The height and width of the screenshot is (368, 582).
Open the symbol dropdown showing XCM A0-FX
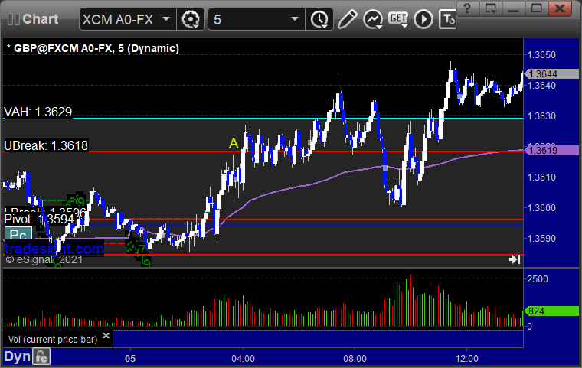coord(127,19)
